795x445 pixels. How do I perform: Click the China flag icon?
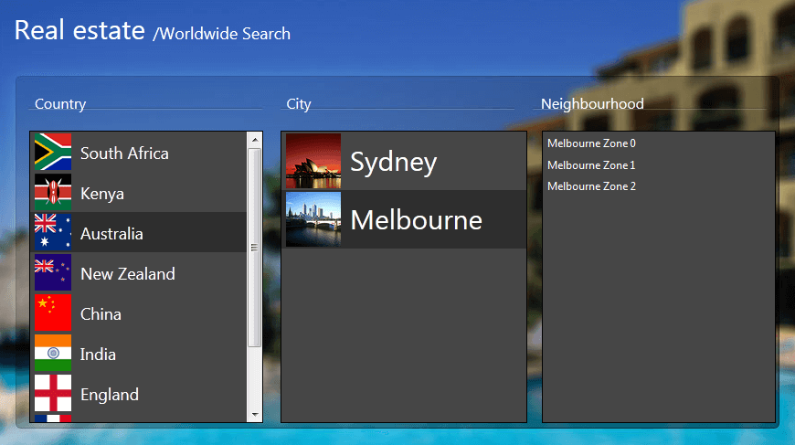coord(52,313)
